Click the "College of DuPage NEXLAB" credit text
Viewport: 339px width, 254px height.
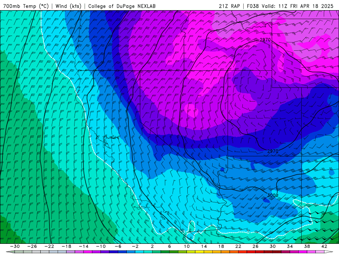click(x=122, y=6)
